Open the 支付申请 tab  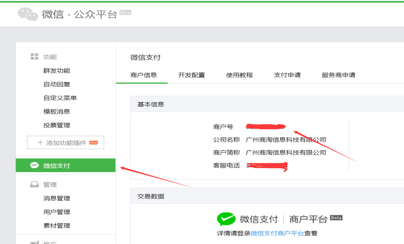tap(287, 75)
